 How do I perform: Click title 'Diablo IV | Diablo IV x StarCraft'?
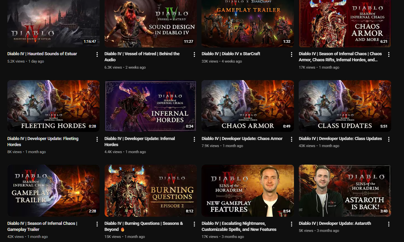tap(231, 54)
